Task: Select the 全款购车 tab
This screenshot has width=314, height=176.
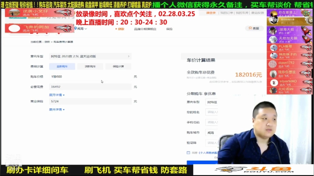Action: click(x=62, y=66)
